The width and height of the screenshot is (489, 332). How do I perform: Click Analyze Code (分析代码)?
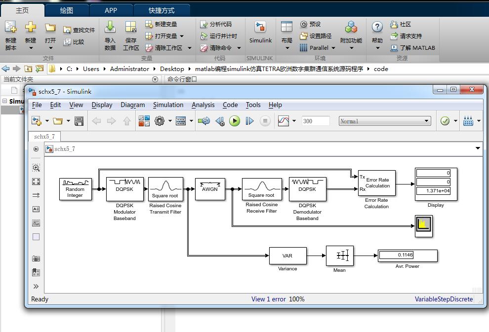click(216, 24)
